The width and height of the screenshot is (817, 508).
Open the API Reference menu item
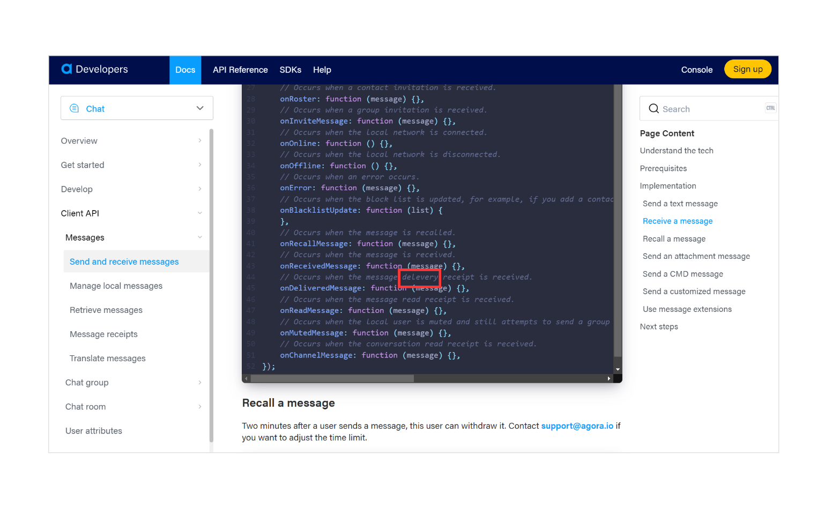pyautogui.click(x=240, y=69)
